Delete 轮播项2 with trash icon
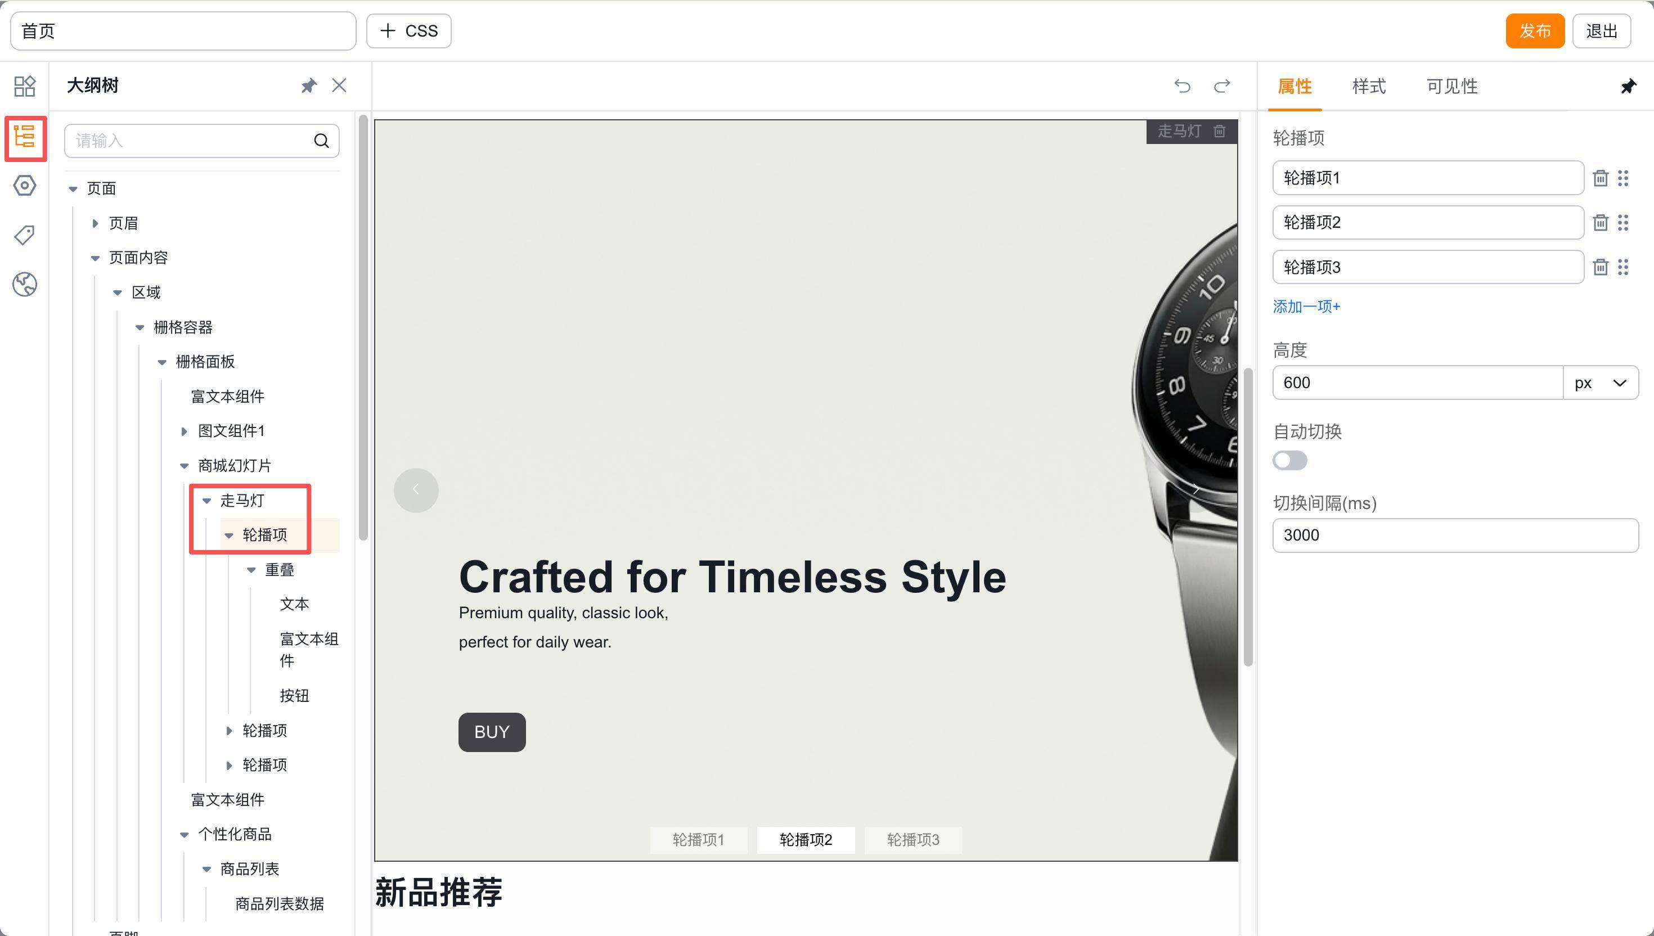 tap(1600, 222)
